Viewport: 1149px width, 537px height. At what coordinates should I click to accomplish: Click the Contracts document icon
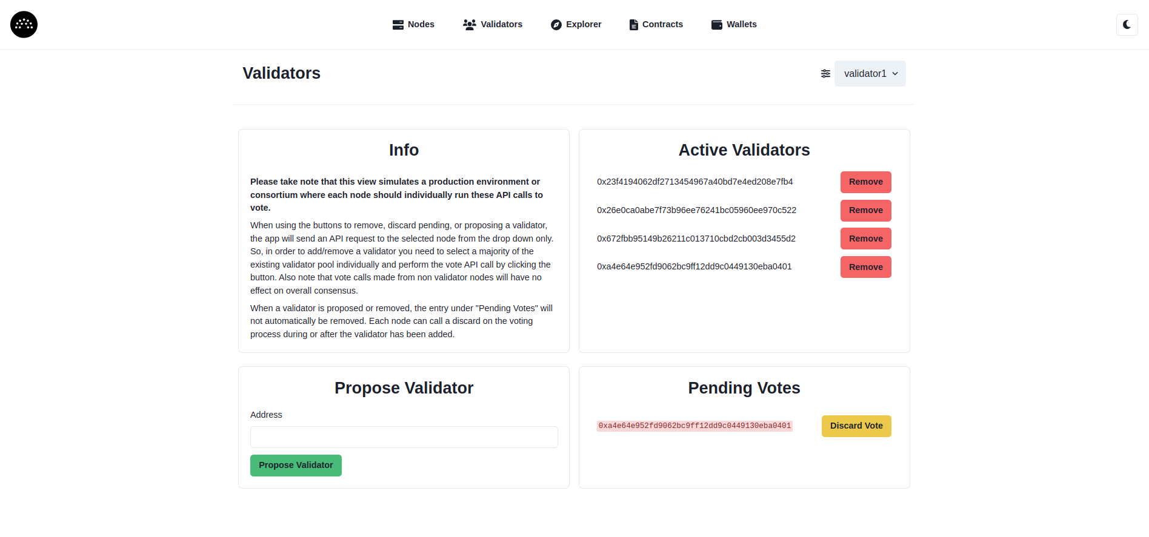tap(633, 24)
